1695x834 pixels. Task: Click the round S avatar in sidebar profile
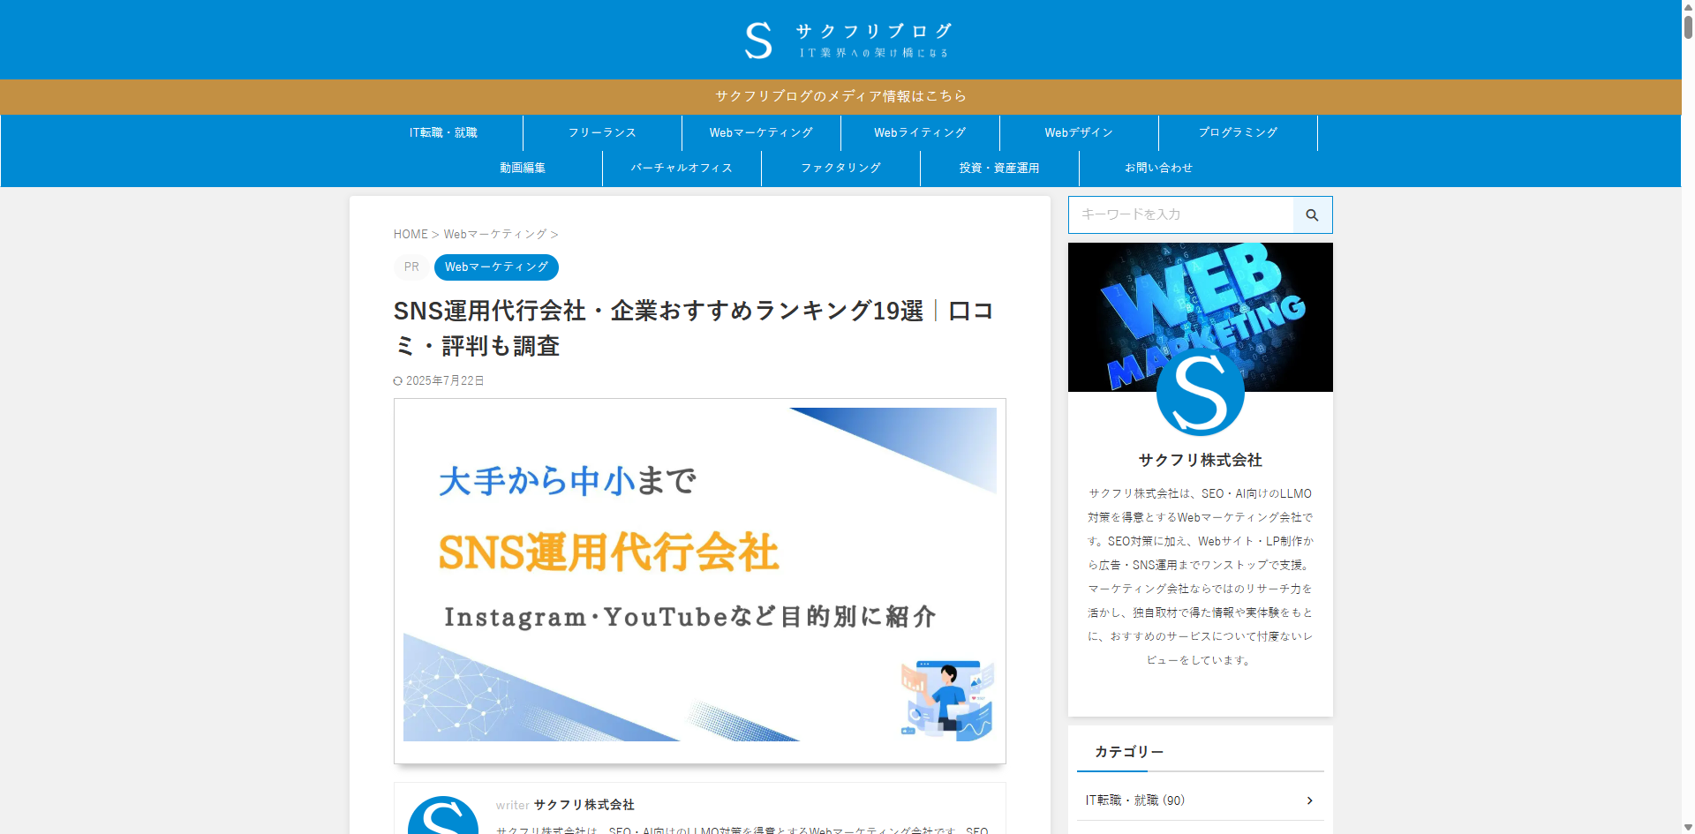tap(1200, 391)
